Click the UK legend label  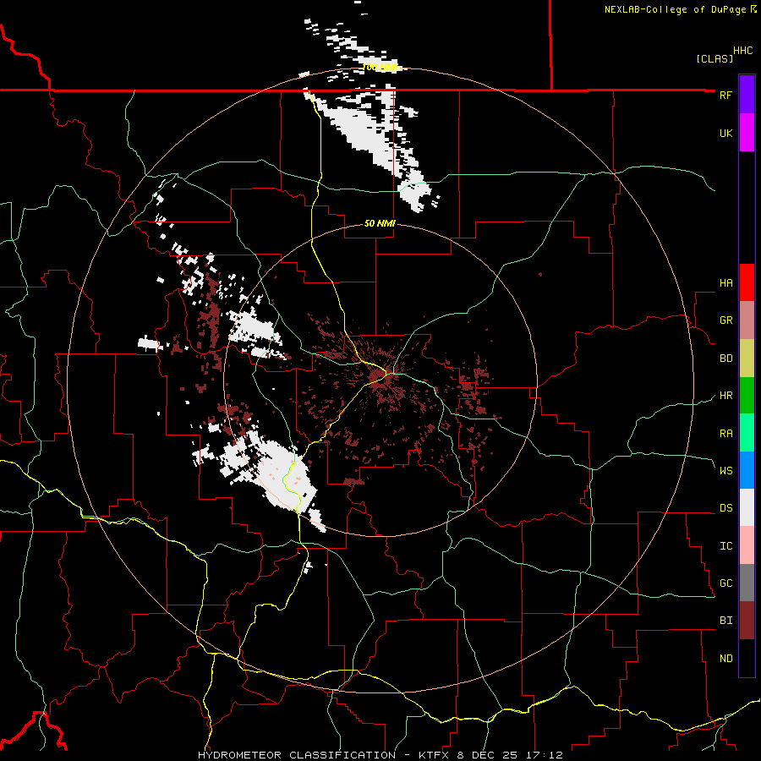click(726, 133)
